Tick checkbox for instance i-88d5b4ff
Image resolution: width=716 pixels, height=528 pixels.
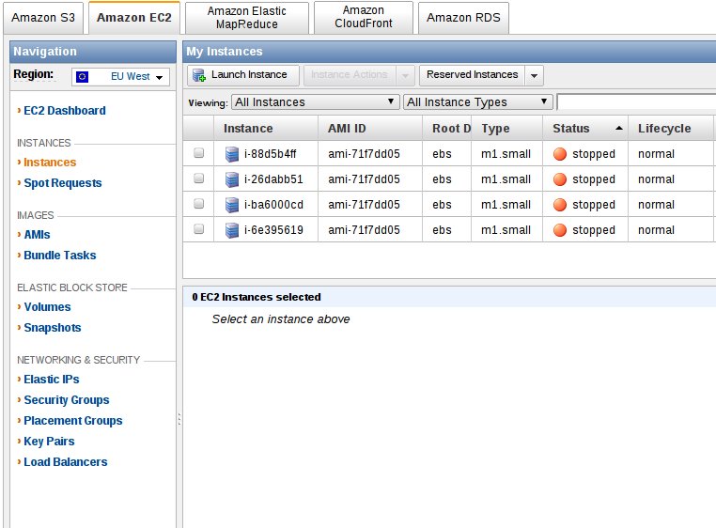(x=198, y=152)
